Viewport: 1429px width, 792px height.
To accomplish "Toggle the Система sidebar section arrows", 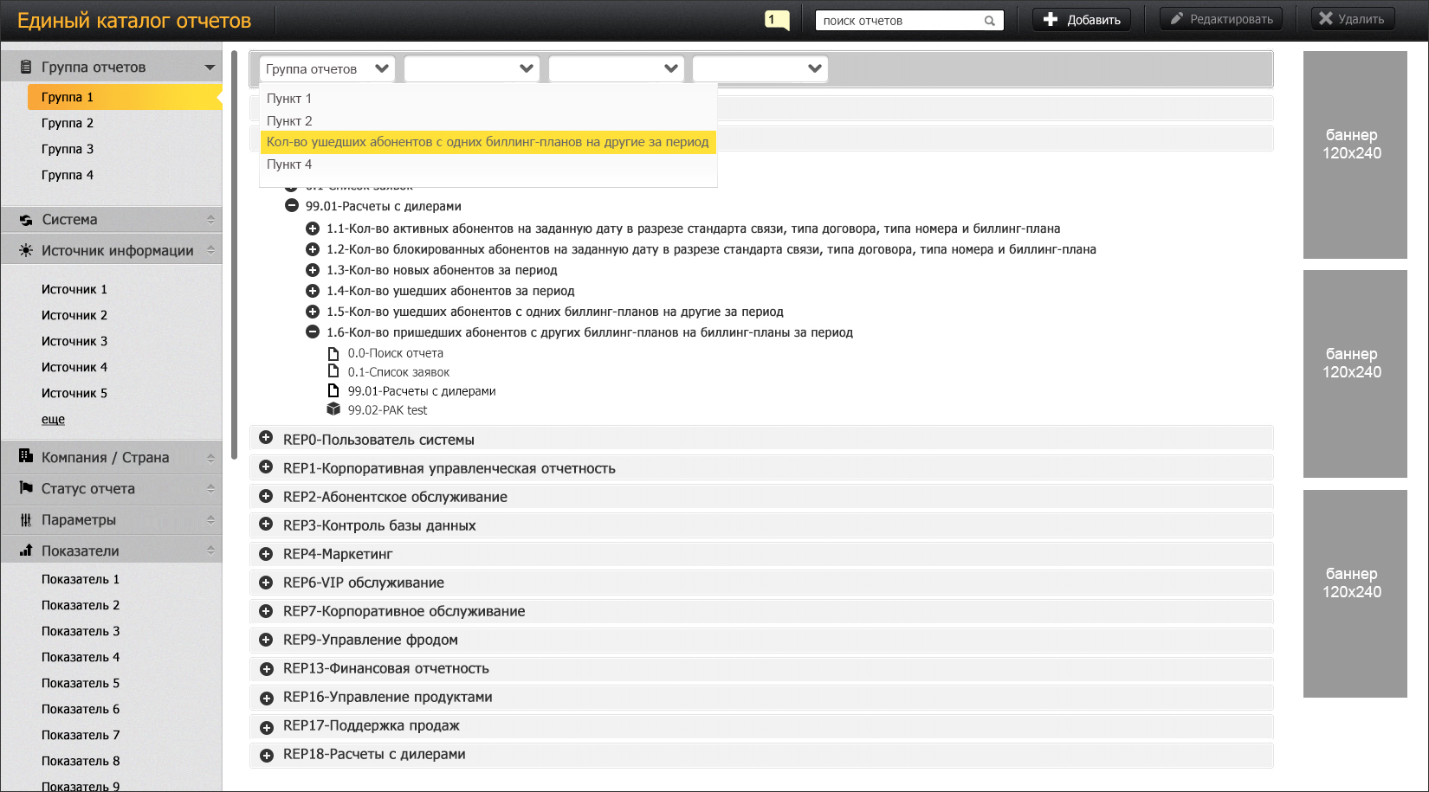I will click(x=210, y=220).
